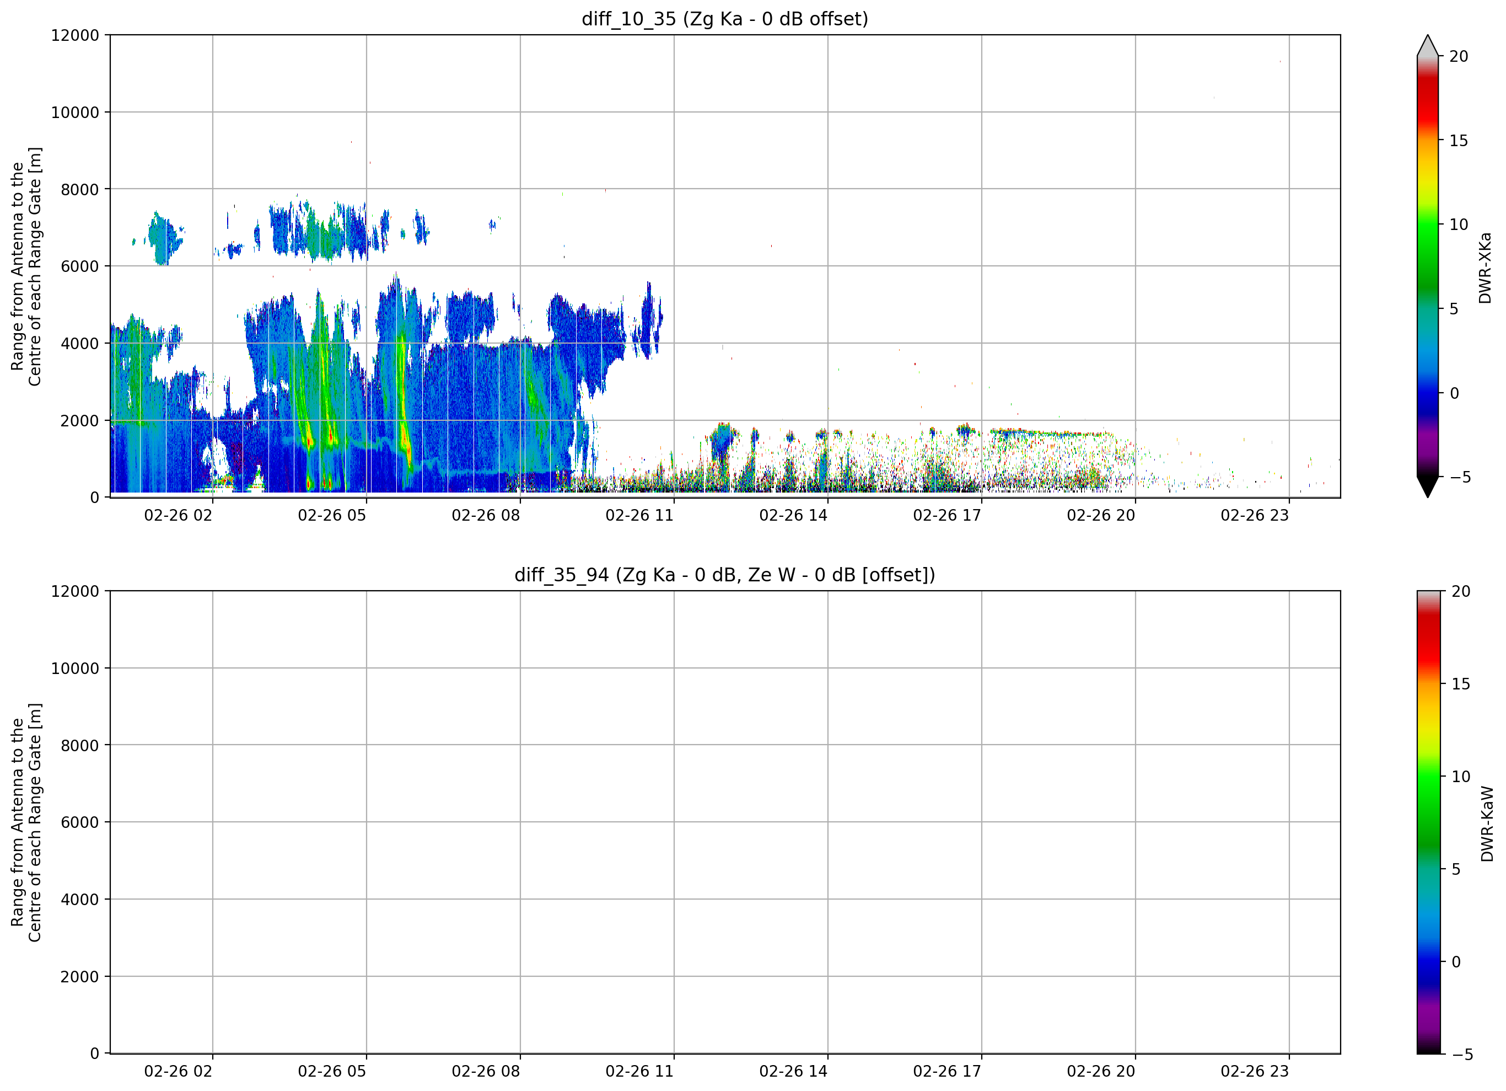Click the "10000" y-tick of the bottom plot
This screenshot has height=1091, width=1506.
pyautogui.click(x=75, y=668)
